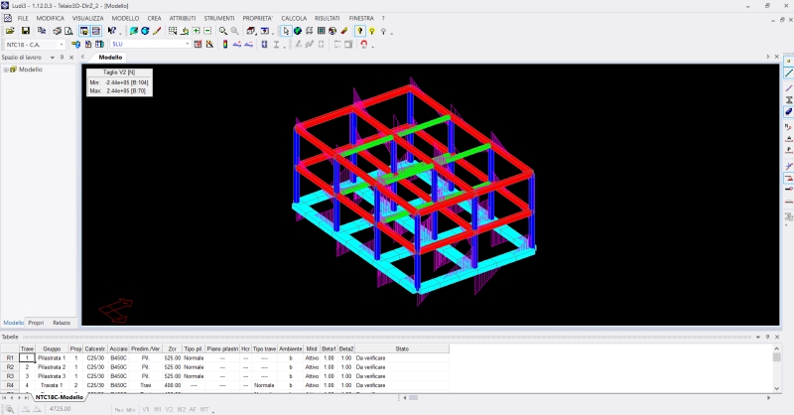The height and width of the screenshot is (415, 794).
Task: Click the Open file folder icon
Action: [10, 31]
